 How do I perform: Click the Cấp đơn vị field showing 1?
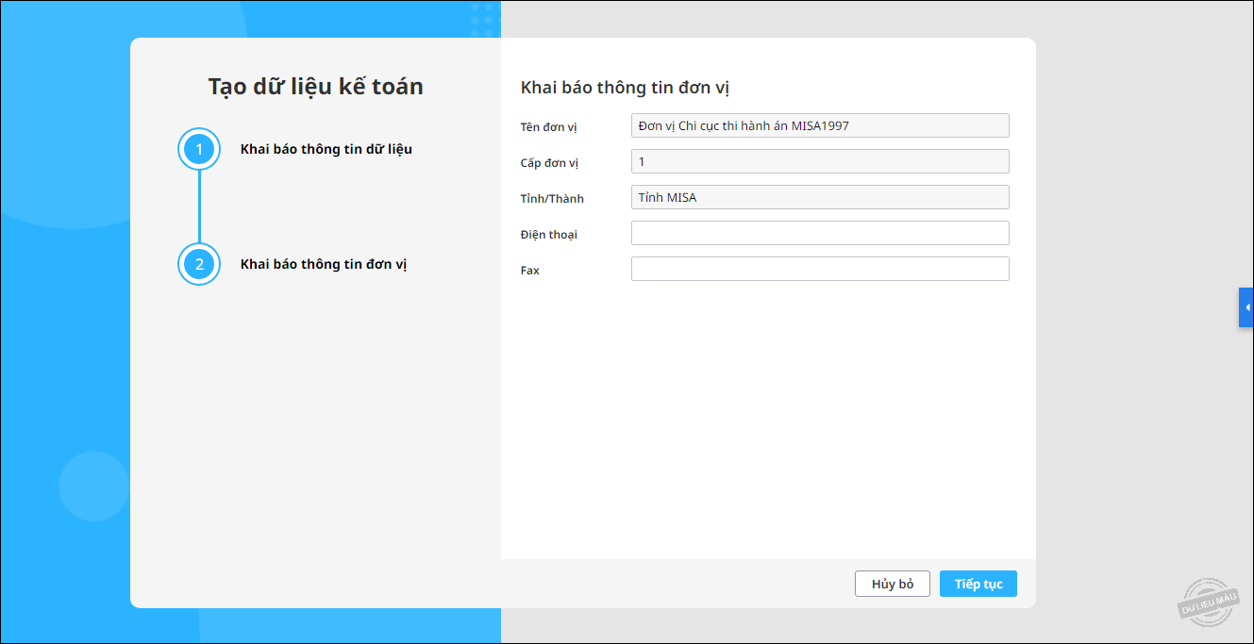pyautogui.click(x=820, y=161)
